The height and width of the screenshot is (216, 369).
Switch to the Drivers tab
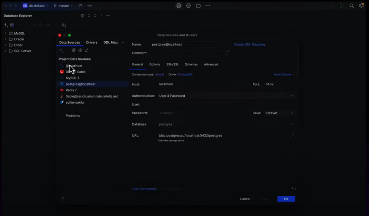[92, 43]
